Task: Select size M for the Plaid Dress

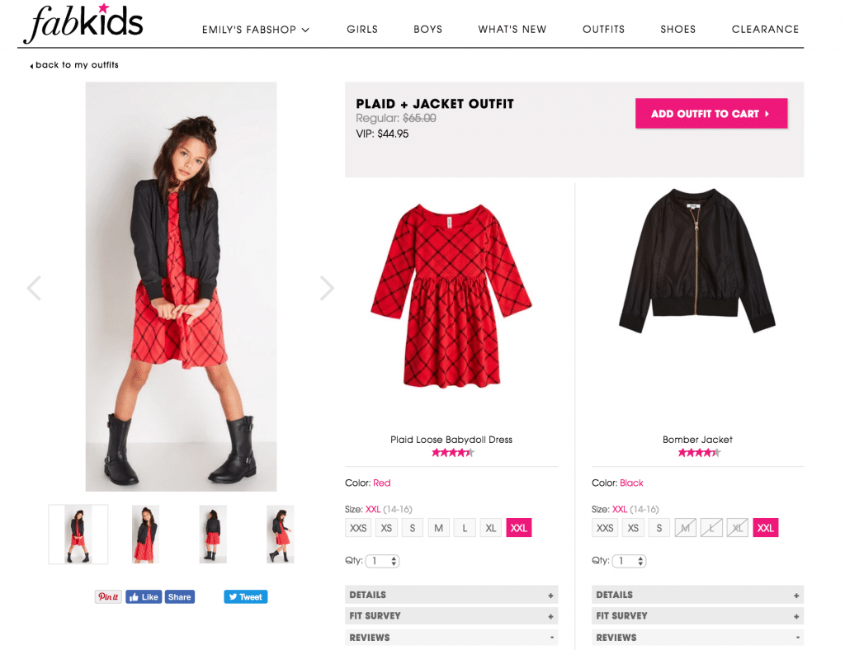Action: 439,528
